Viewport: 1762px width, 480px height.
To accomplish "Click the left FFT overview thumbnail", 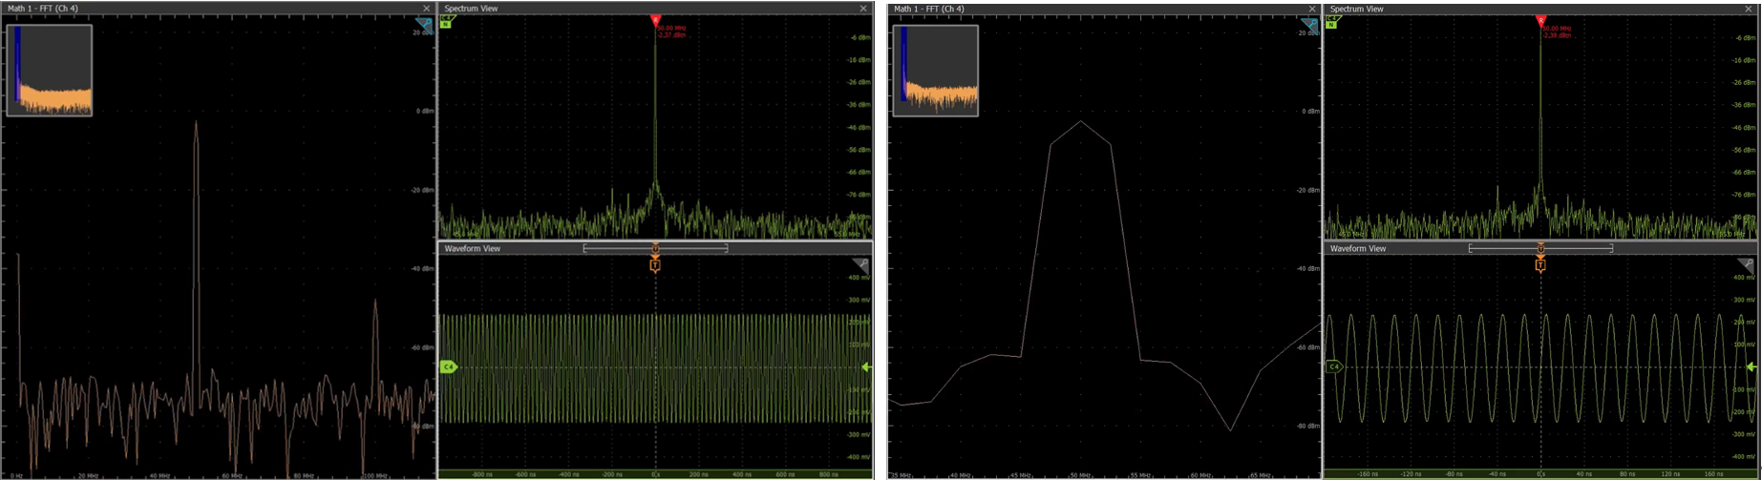I will point(50,71).
